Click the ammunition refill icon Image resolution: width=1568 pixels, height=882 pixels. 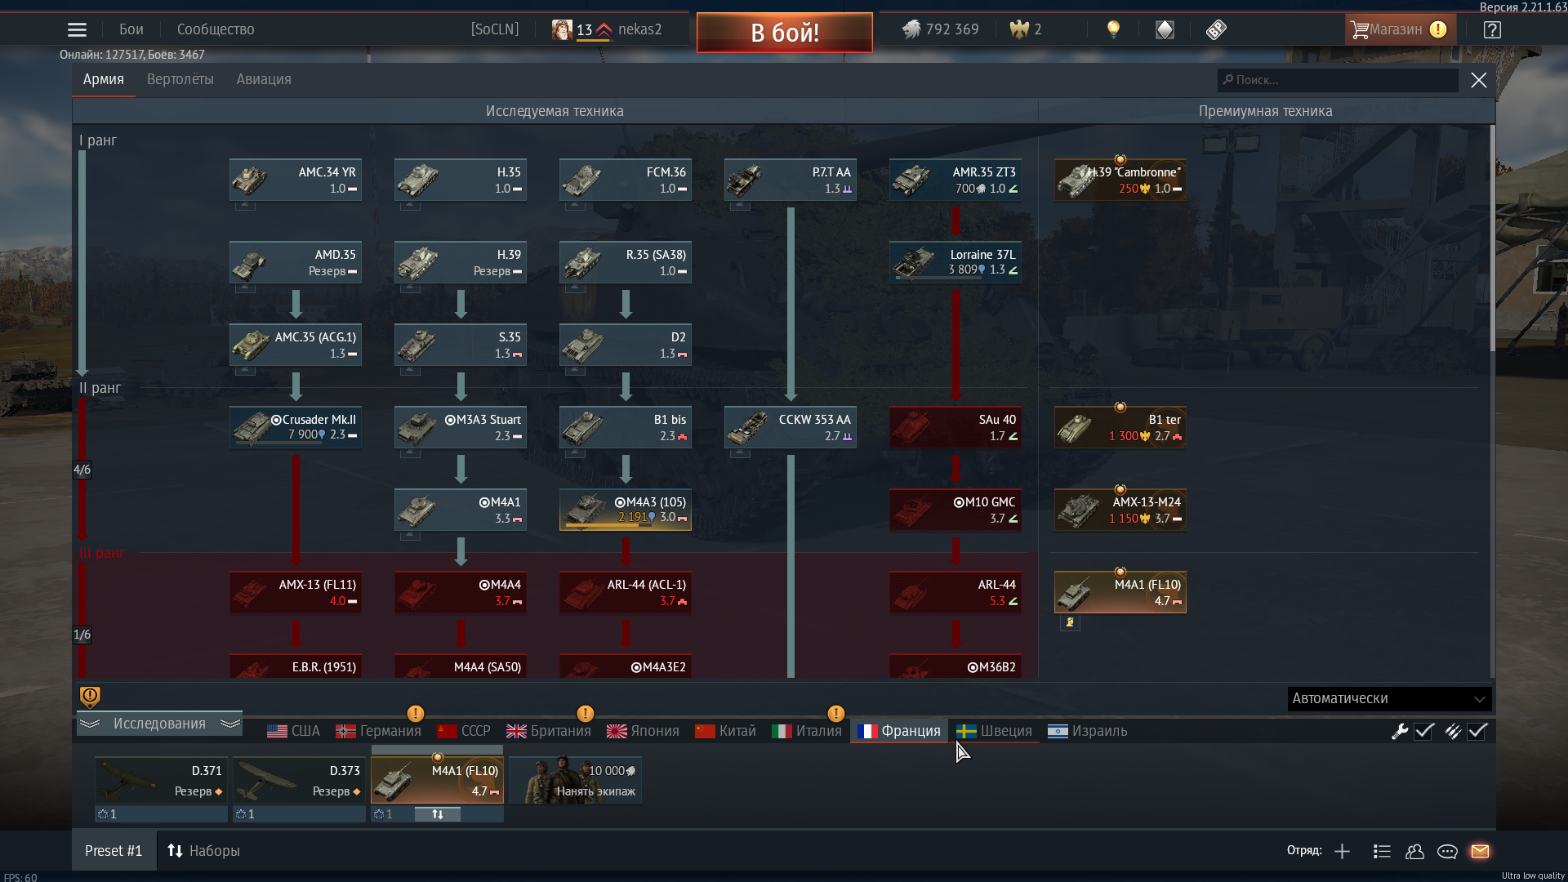point(1453,732)
